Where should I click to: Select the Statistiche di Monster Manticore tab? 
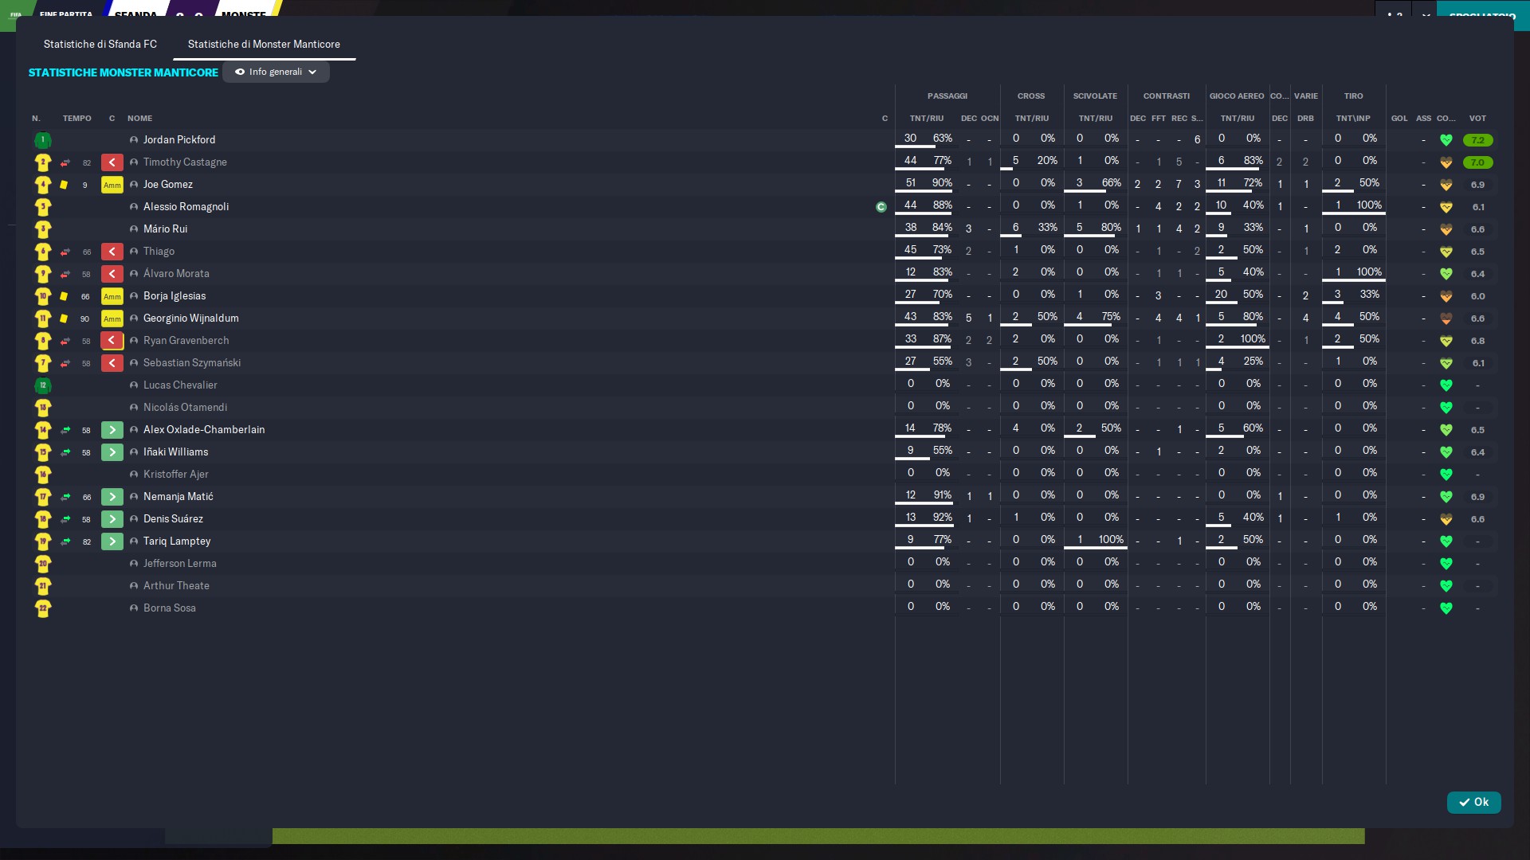point(264,45)
